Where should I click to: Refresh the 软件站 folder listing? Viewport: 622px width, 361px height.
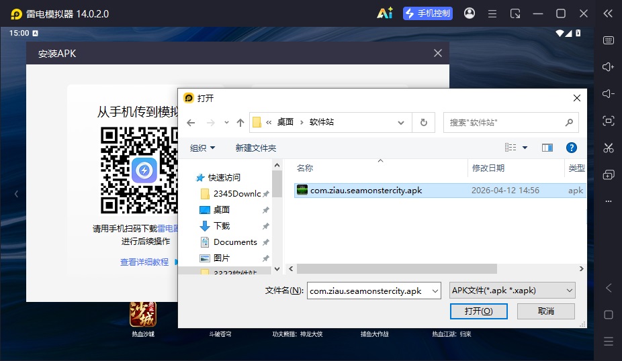pos(424,123)
